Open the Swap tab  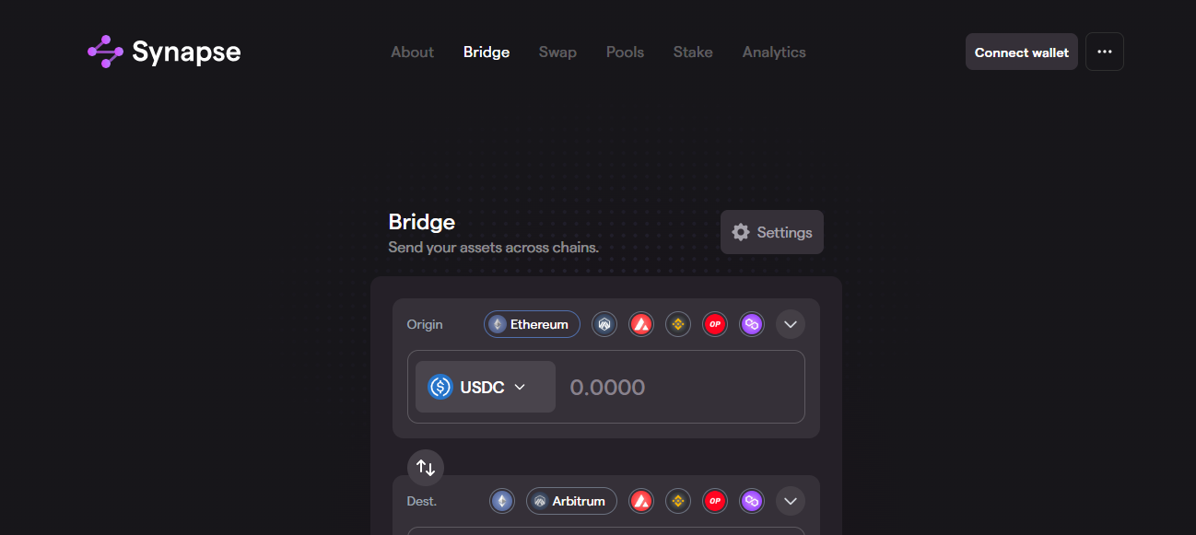coord(557,52)
